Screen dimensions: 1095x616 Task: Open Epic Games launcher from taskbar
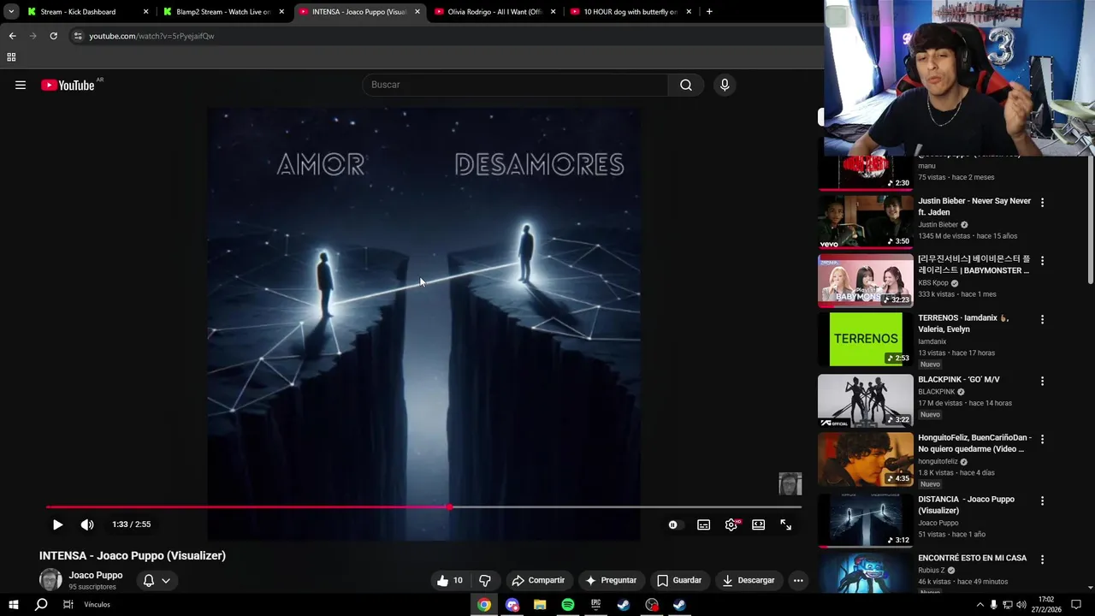pyautogui.click(x=595, y=605)
